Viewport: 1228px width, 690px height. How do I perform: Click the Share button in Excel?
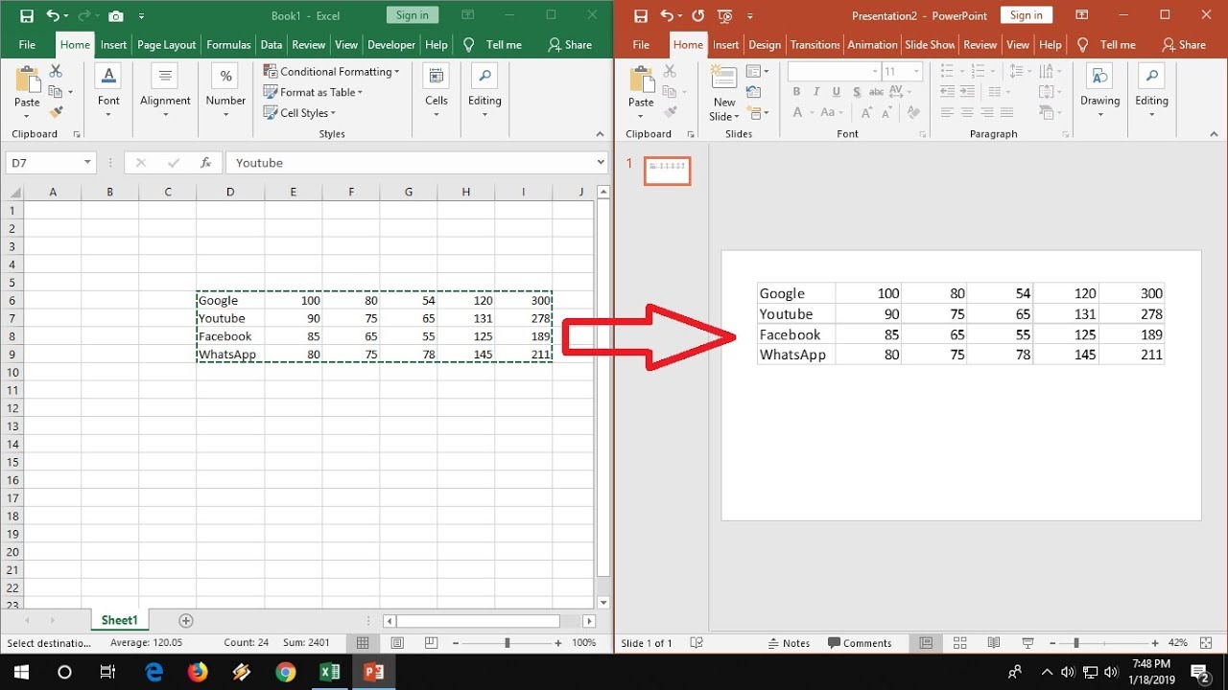570,45
